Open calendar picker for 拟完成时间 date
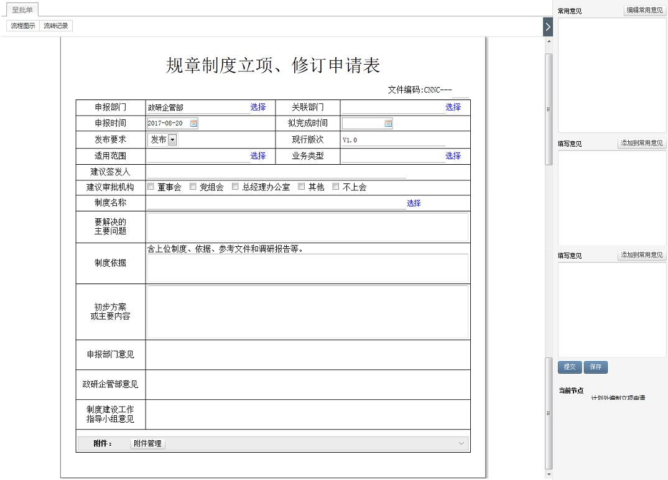 coord(388,123)
